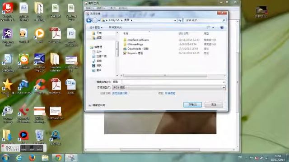The height and width of the screenshot is (162, 289).
Task: Click the date taken link in dialog
Action: (120, 93)
